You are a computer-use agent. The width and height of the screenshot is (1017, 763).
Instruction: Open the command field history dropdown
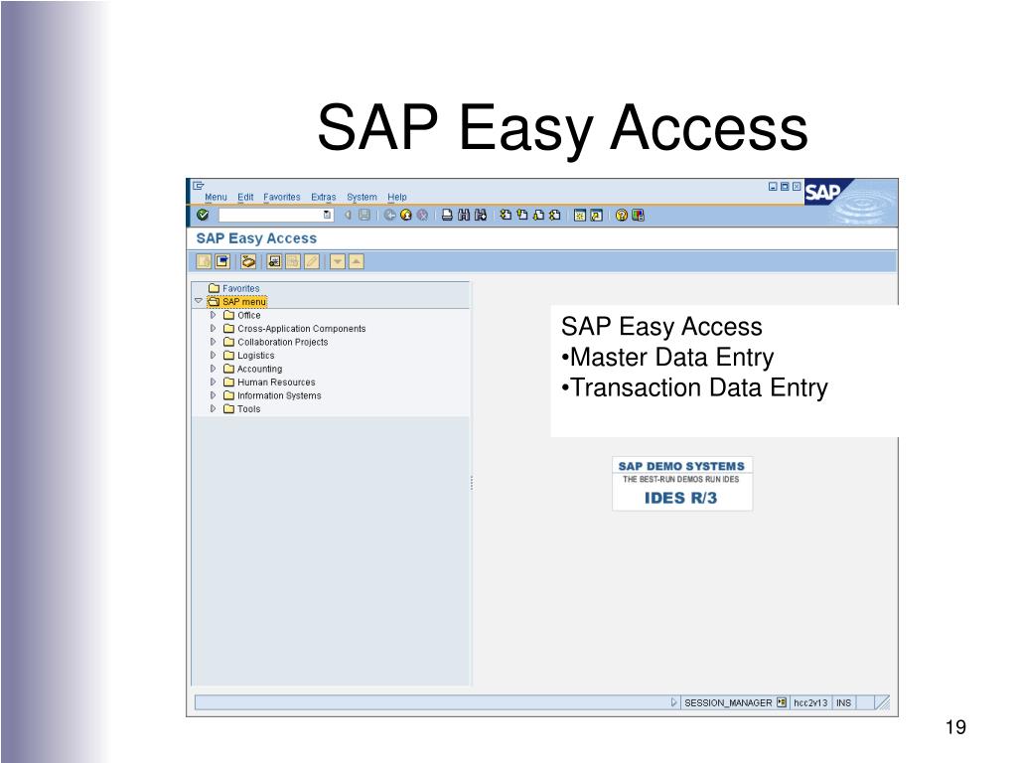(x=327, y=215)
